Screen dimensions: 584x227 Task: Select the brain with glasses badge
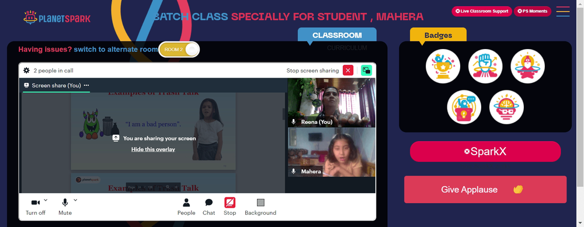[506, 107]
